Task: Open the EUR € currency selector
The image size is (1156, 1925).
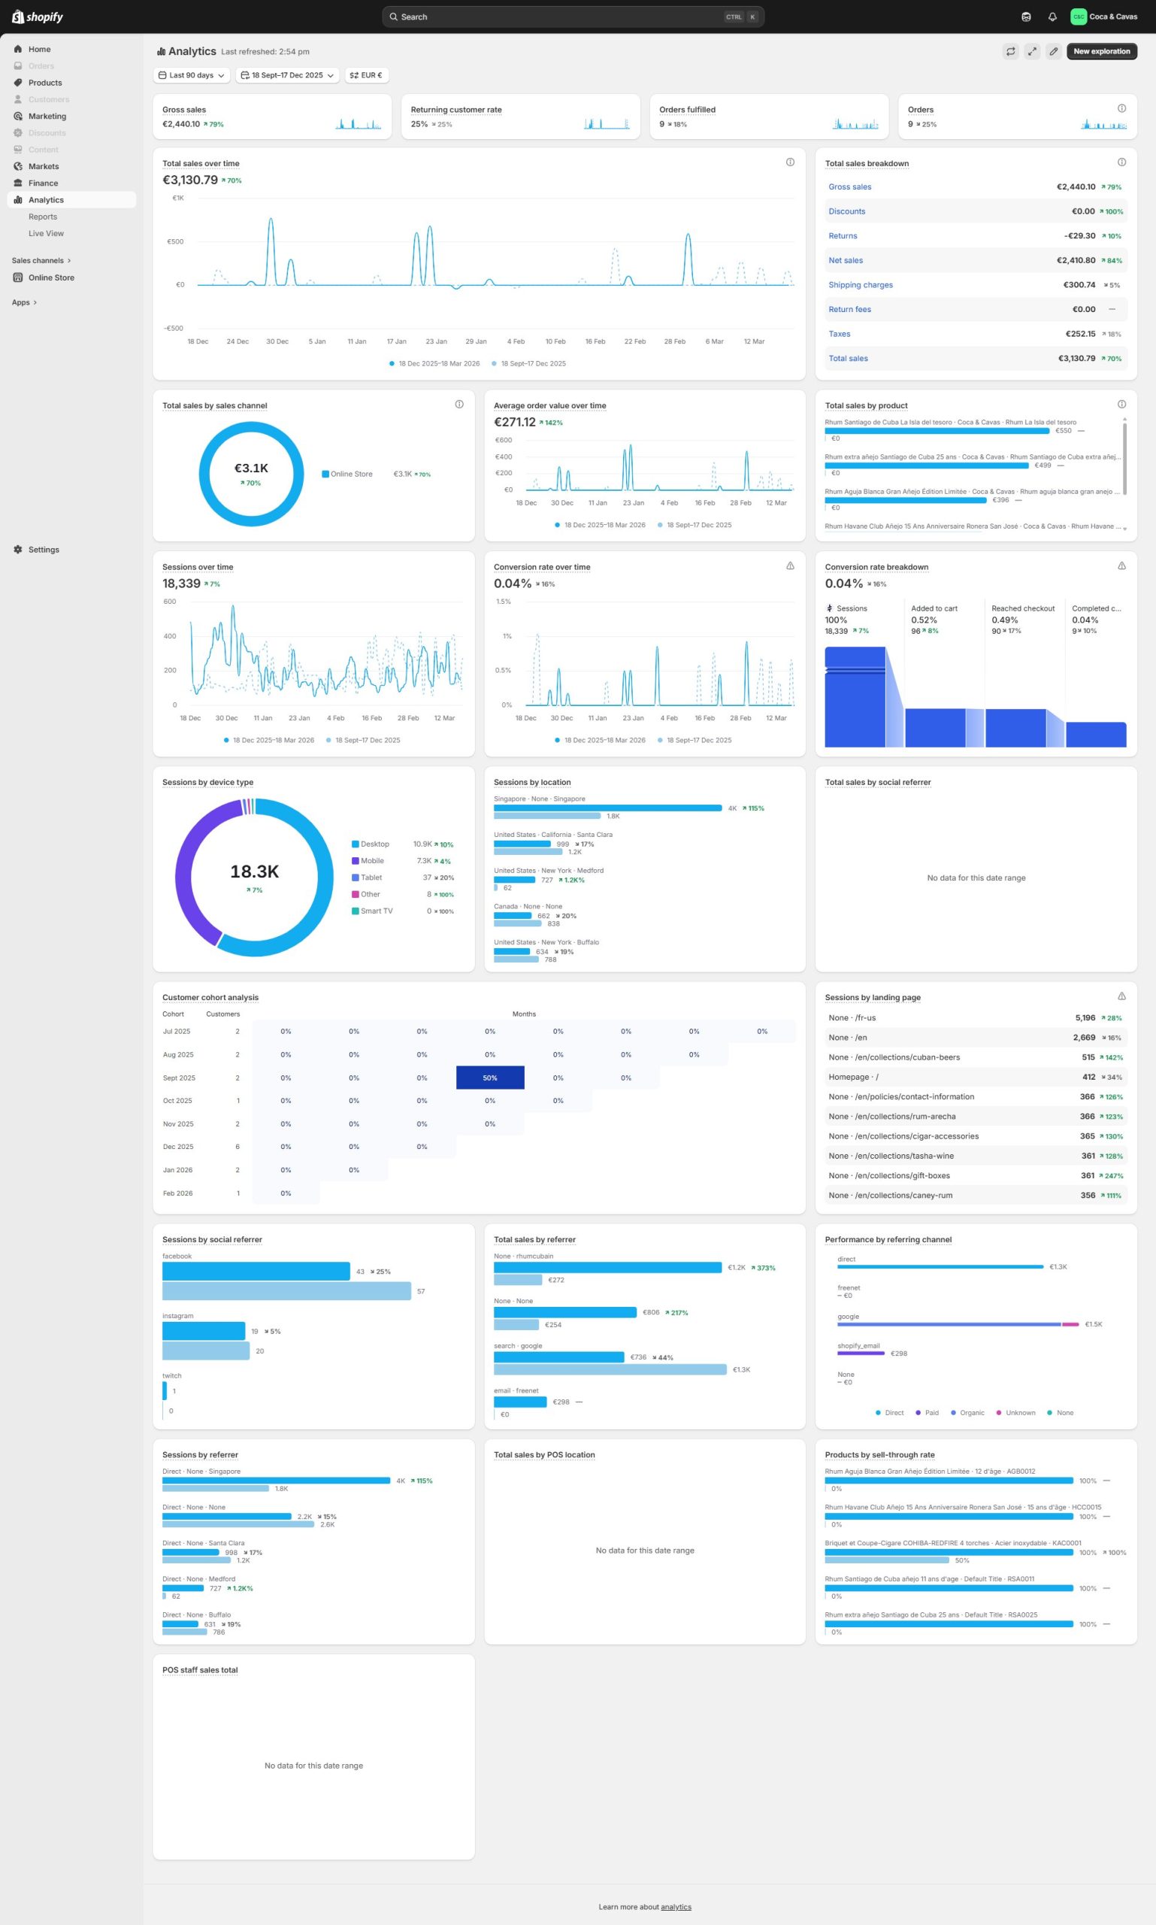Action: [366, 76]
